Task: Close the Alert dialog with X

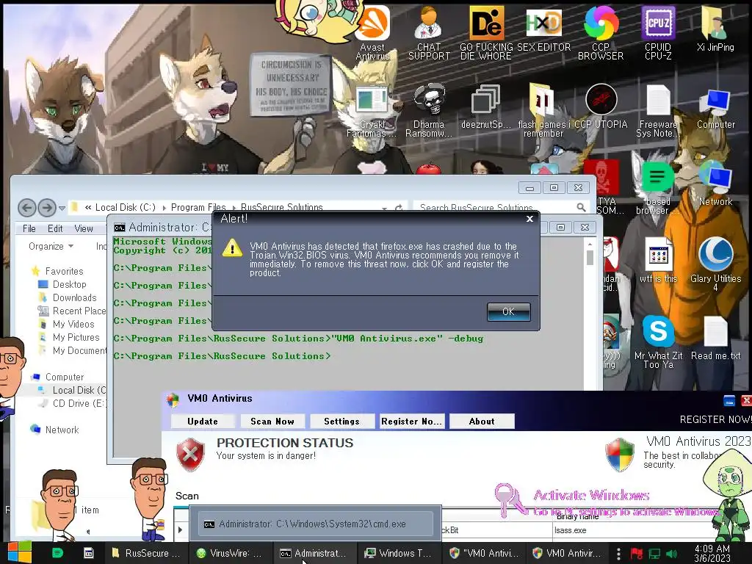Action: [x=529, y=219]
